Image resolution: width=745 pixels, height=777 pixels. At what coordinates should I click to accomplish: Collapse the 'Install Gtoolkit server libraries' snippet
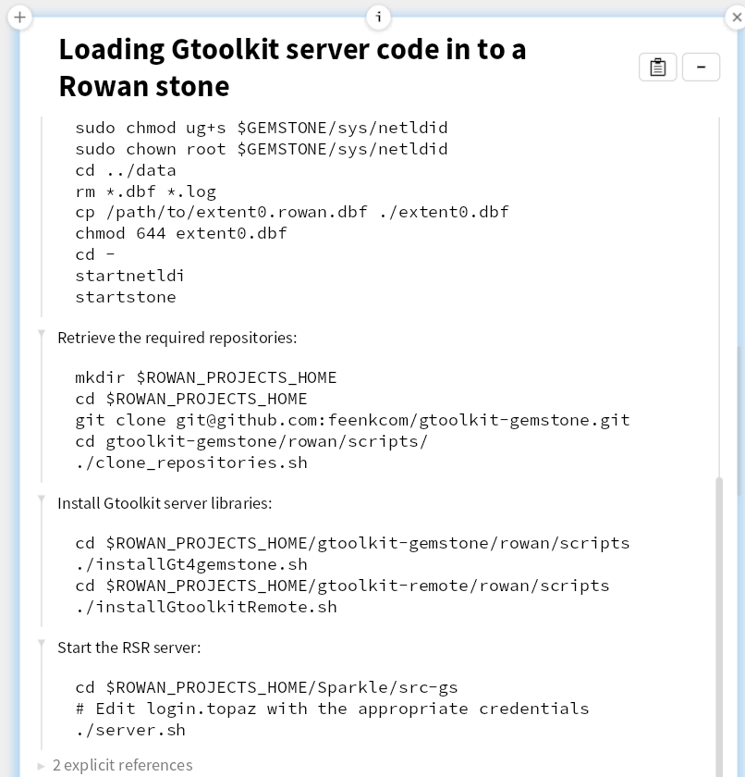pos(42,499)
